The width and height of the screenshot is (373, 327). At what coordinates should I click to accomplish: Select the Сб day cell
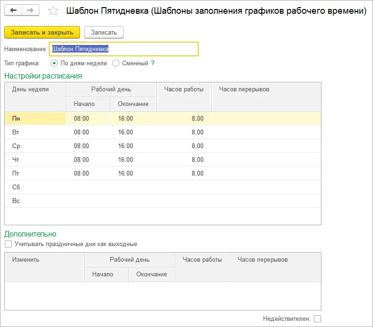tap(35, 187)
